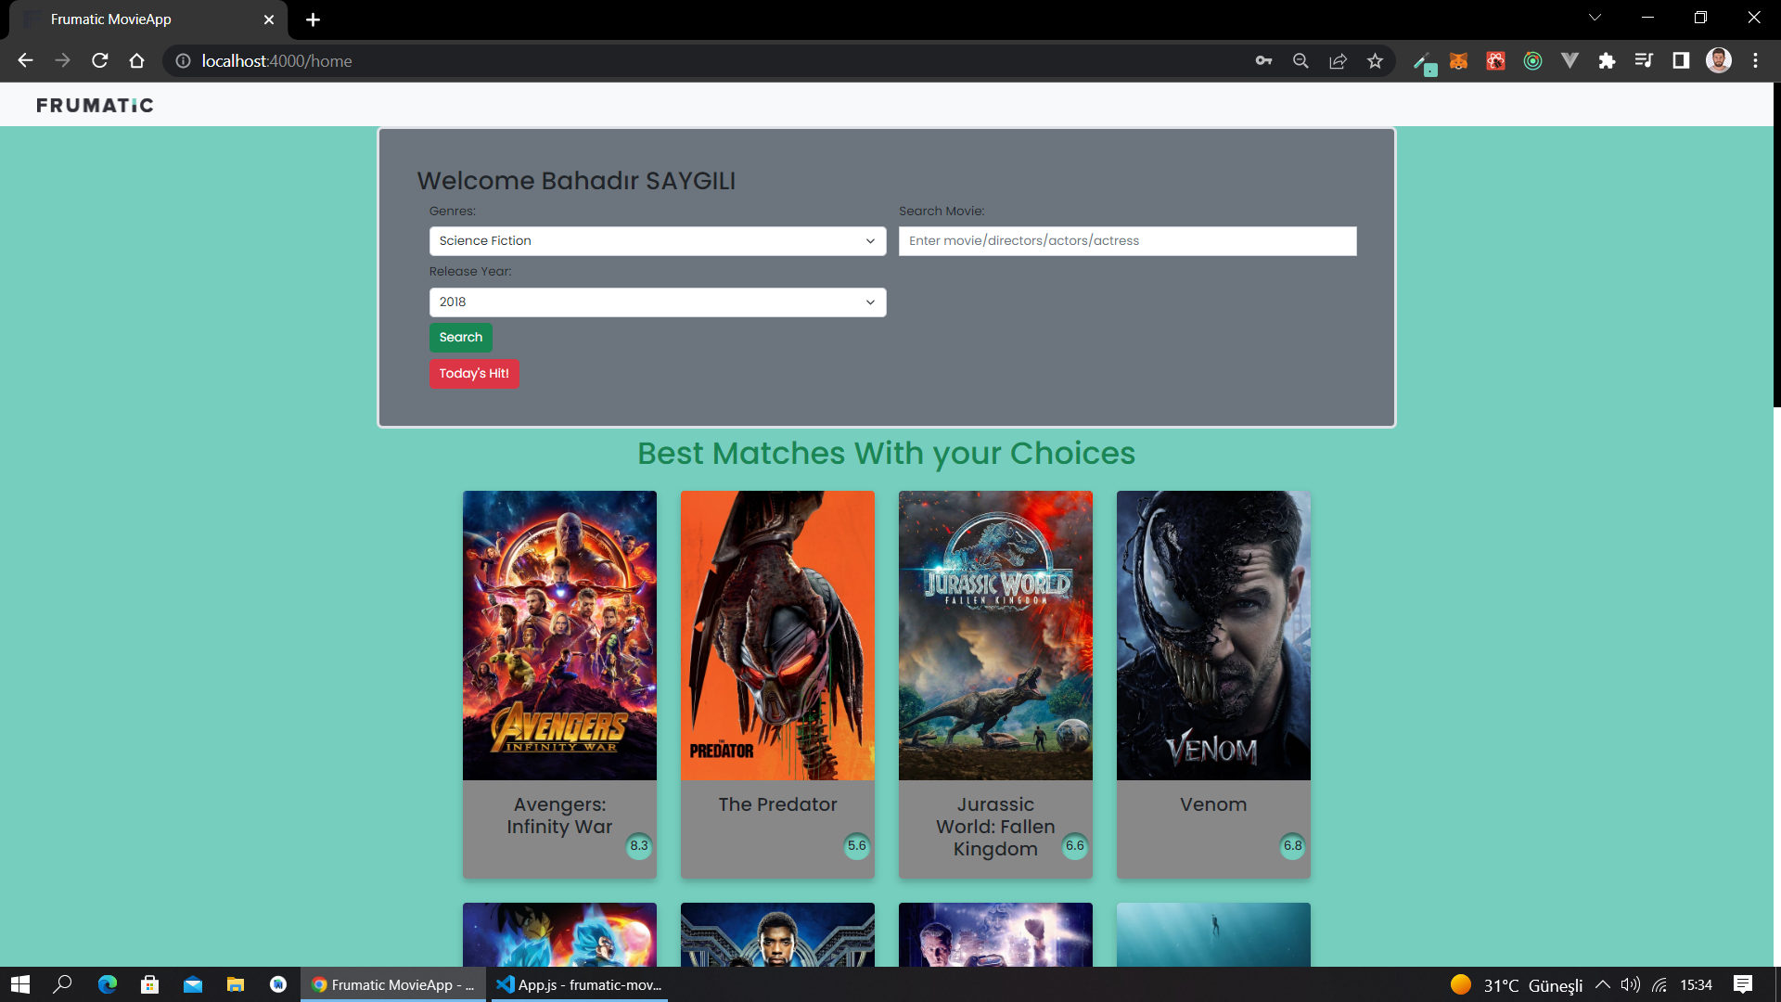Open the password manager key icon
This screenshot has width=1781, height=1002.
(x=1263, y=60)
